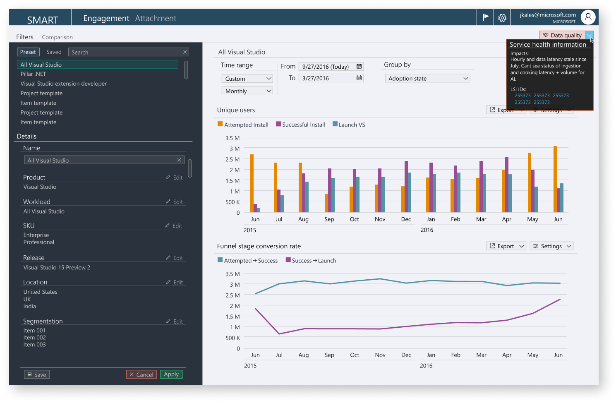
Task: Open the settings gear in the header
Action: point(502,17)
